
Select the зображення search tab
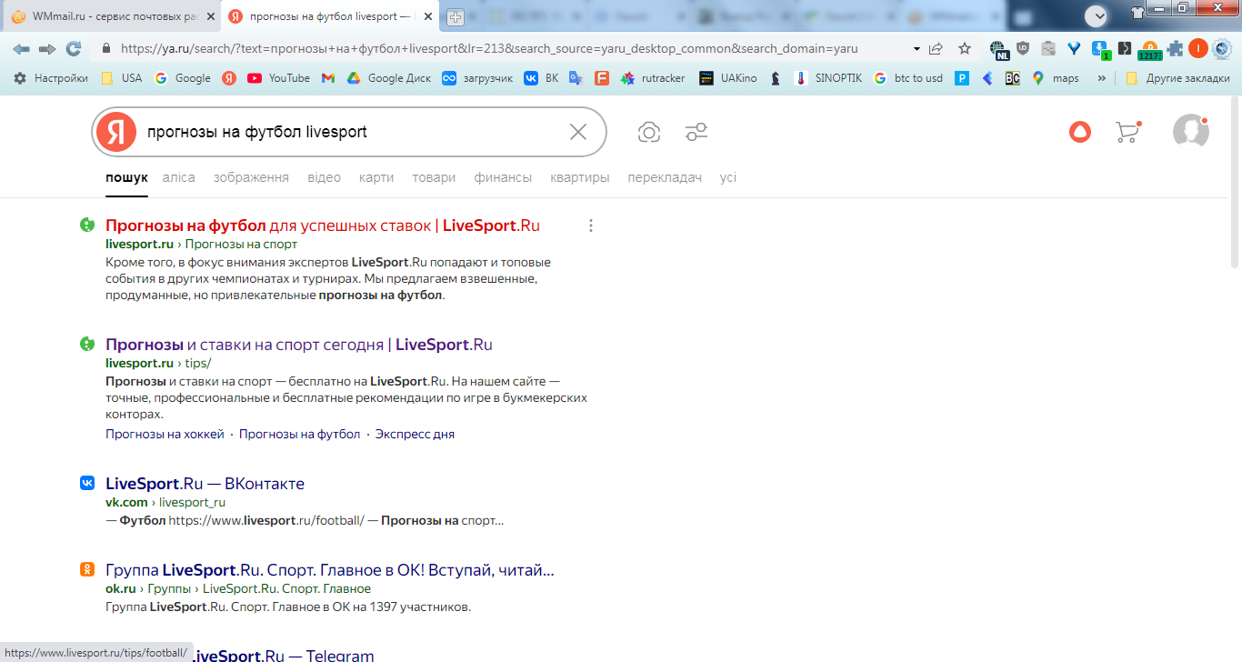pyautogui.click(x=251, y=177)
